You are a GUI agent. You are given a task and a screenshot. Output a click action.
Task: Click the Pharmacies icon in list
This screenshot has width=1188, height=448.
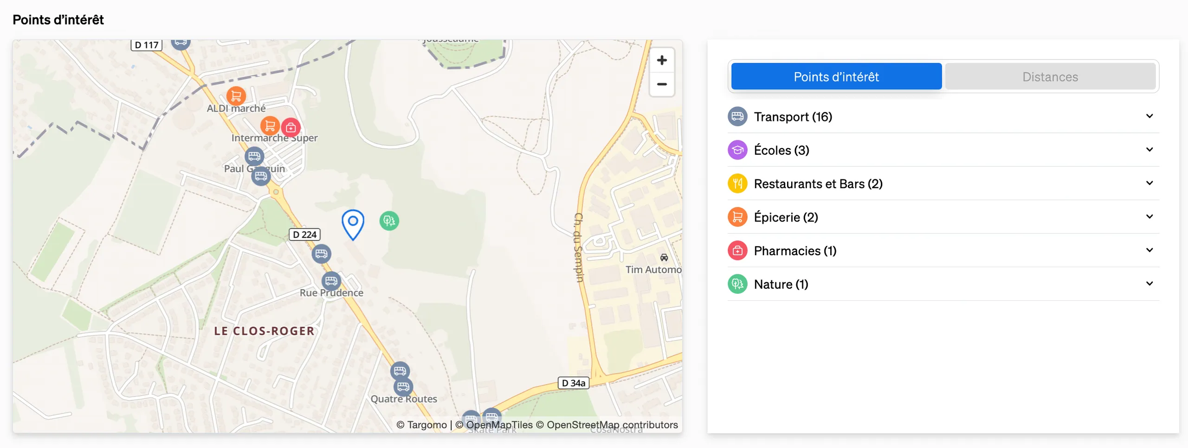737,251
